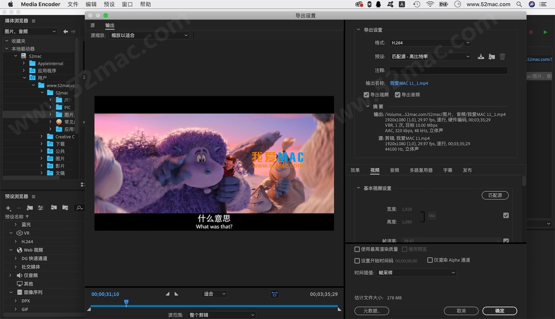Click the blue playhead on the preview timeline
Screen dimensions: 555x319
[x=126, y=303]
